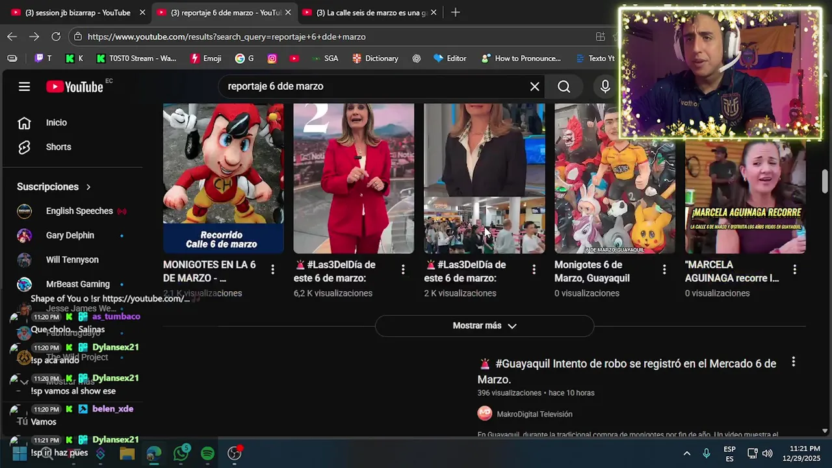
Task: Close the session jb bizarrap tab
Action: (x=142, y=12)
